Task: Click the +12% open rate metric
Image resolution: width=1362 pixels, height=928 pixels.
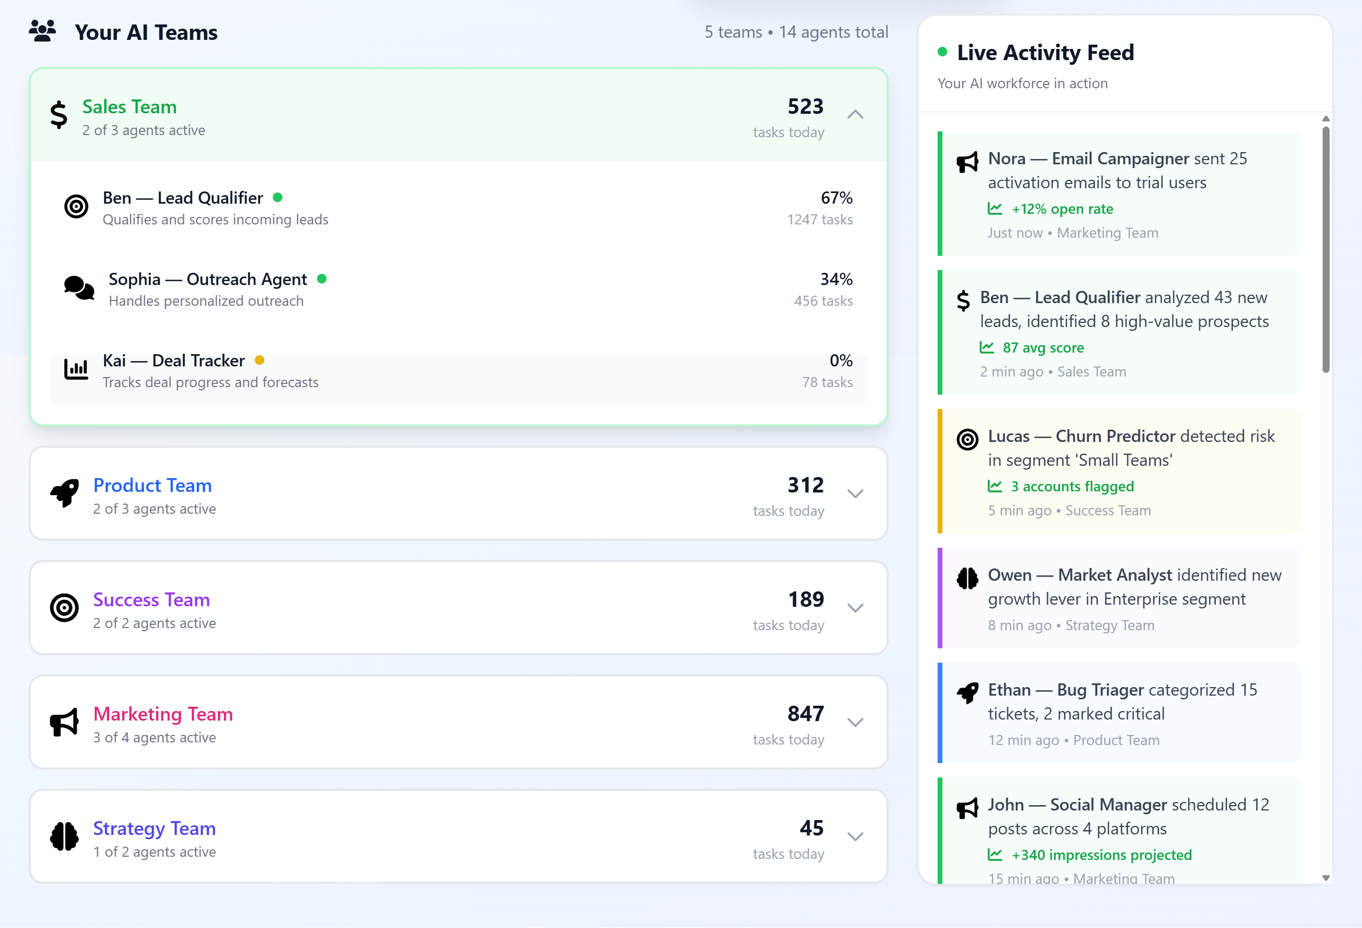Action: pyautogui.click(x=1062, y=208)
